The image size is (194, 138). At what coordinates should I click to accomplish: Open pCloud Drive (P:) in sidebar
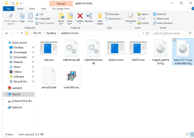[x=22, y=101]
